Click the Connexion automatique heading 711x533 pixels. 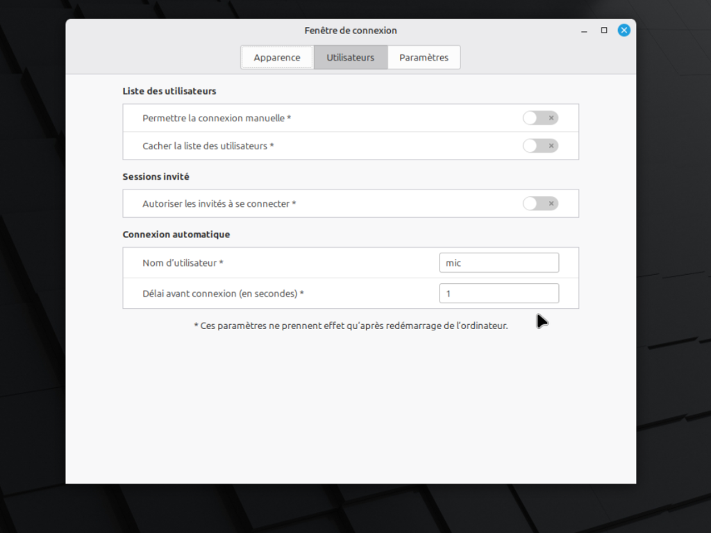(x=176, y=235)
